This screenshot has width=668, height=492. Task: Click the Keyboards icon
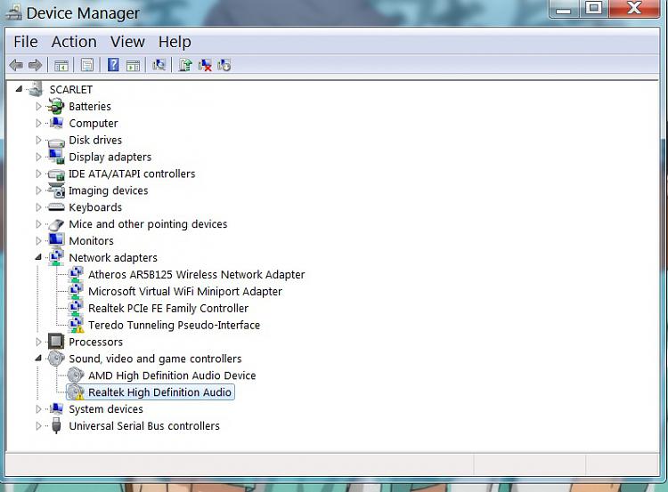click(x=56, y=207)
